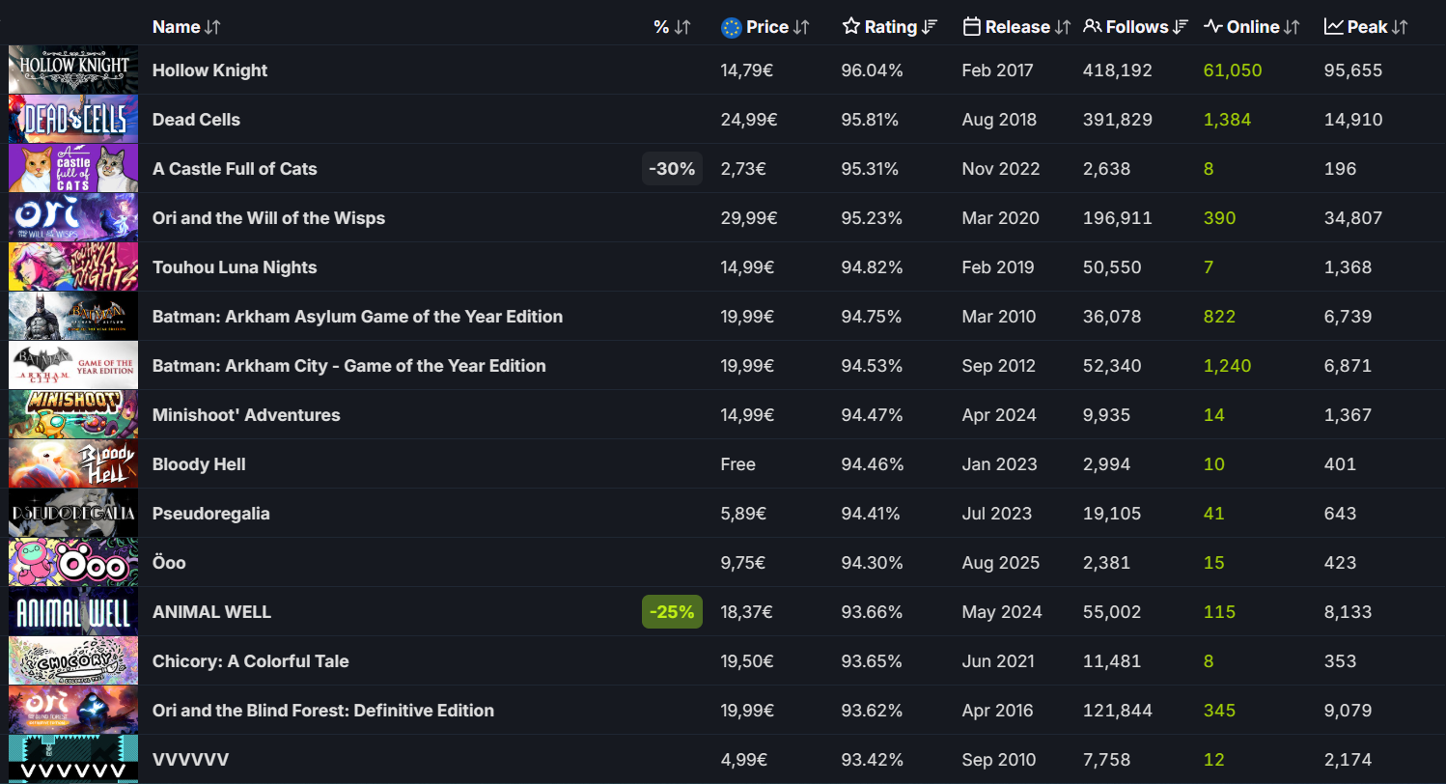Viewport: 1446px width, 784px height.
Task: Click the Pseudoregalia banner image
Action: pos(73,514)
